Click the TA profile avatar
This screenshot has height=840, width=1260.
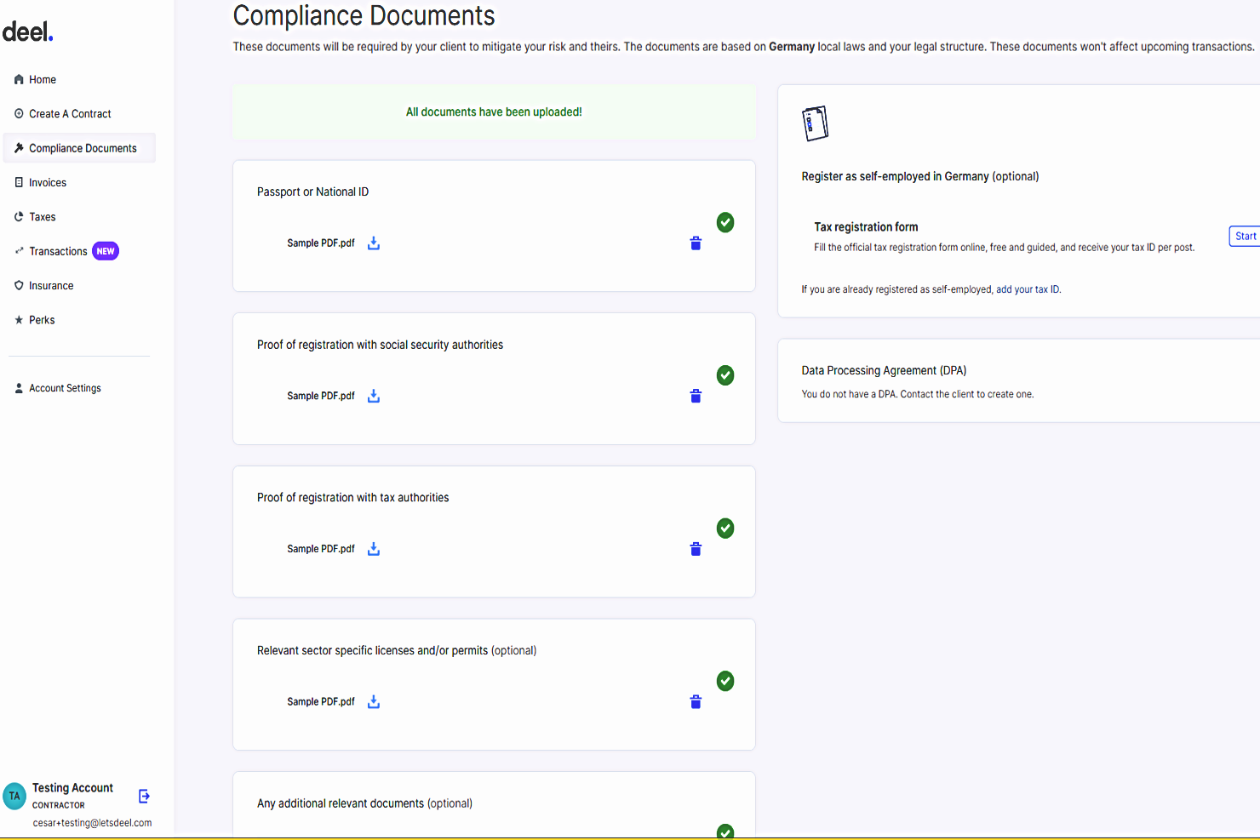(14, 797)
